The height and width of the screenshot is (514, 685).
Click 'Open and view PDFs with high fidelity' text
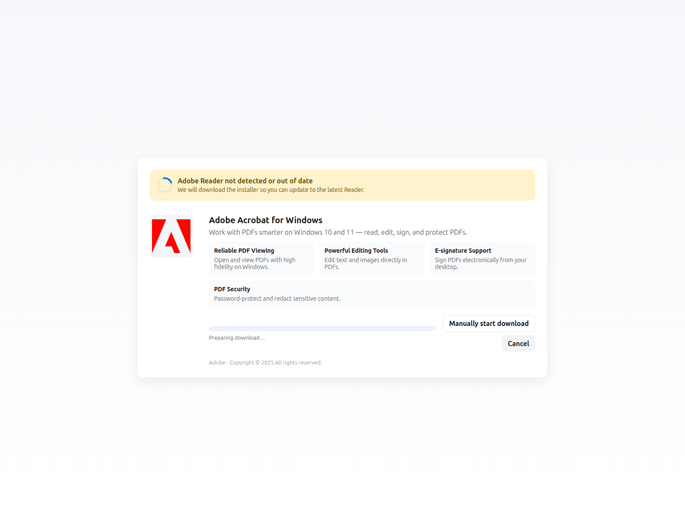click(x=255, y=263)
